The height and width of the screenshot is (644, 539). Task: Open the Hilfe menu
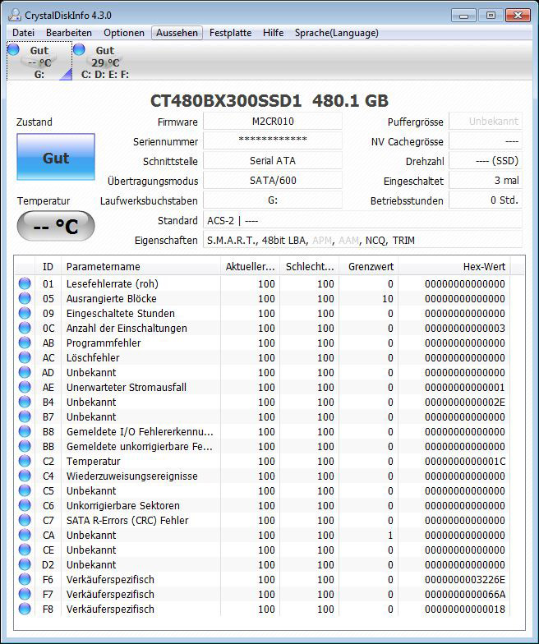(273, 33)
